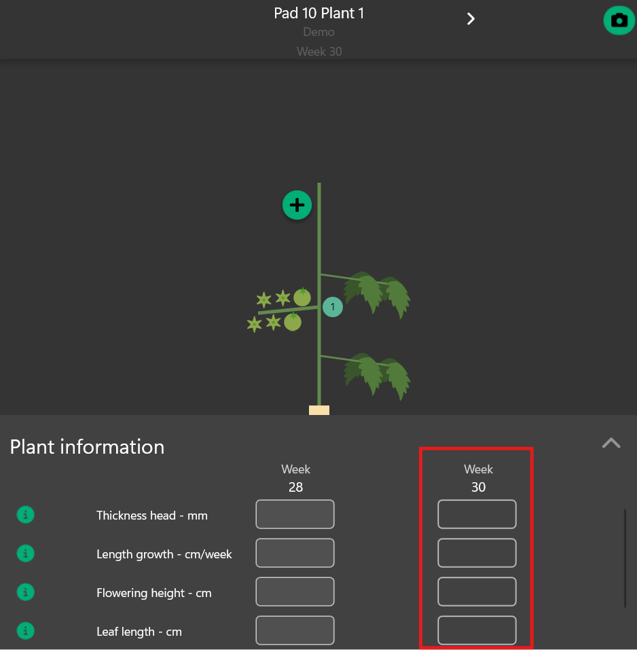Click Flowering height week 30 field
This screenshot has width=637, height=650.
tap(477, 592)
